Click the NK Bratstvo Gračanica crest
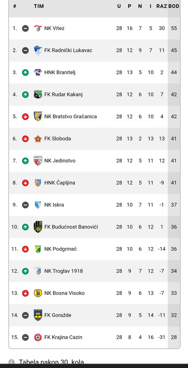 tap(38, 117)
